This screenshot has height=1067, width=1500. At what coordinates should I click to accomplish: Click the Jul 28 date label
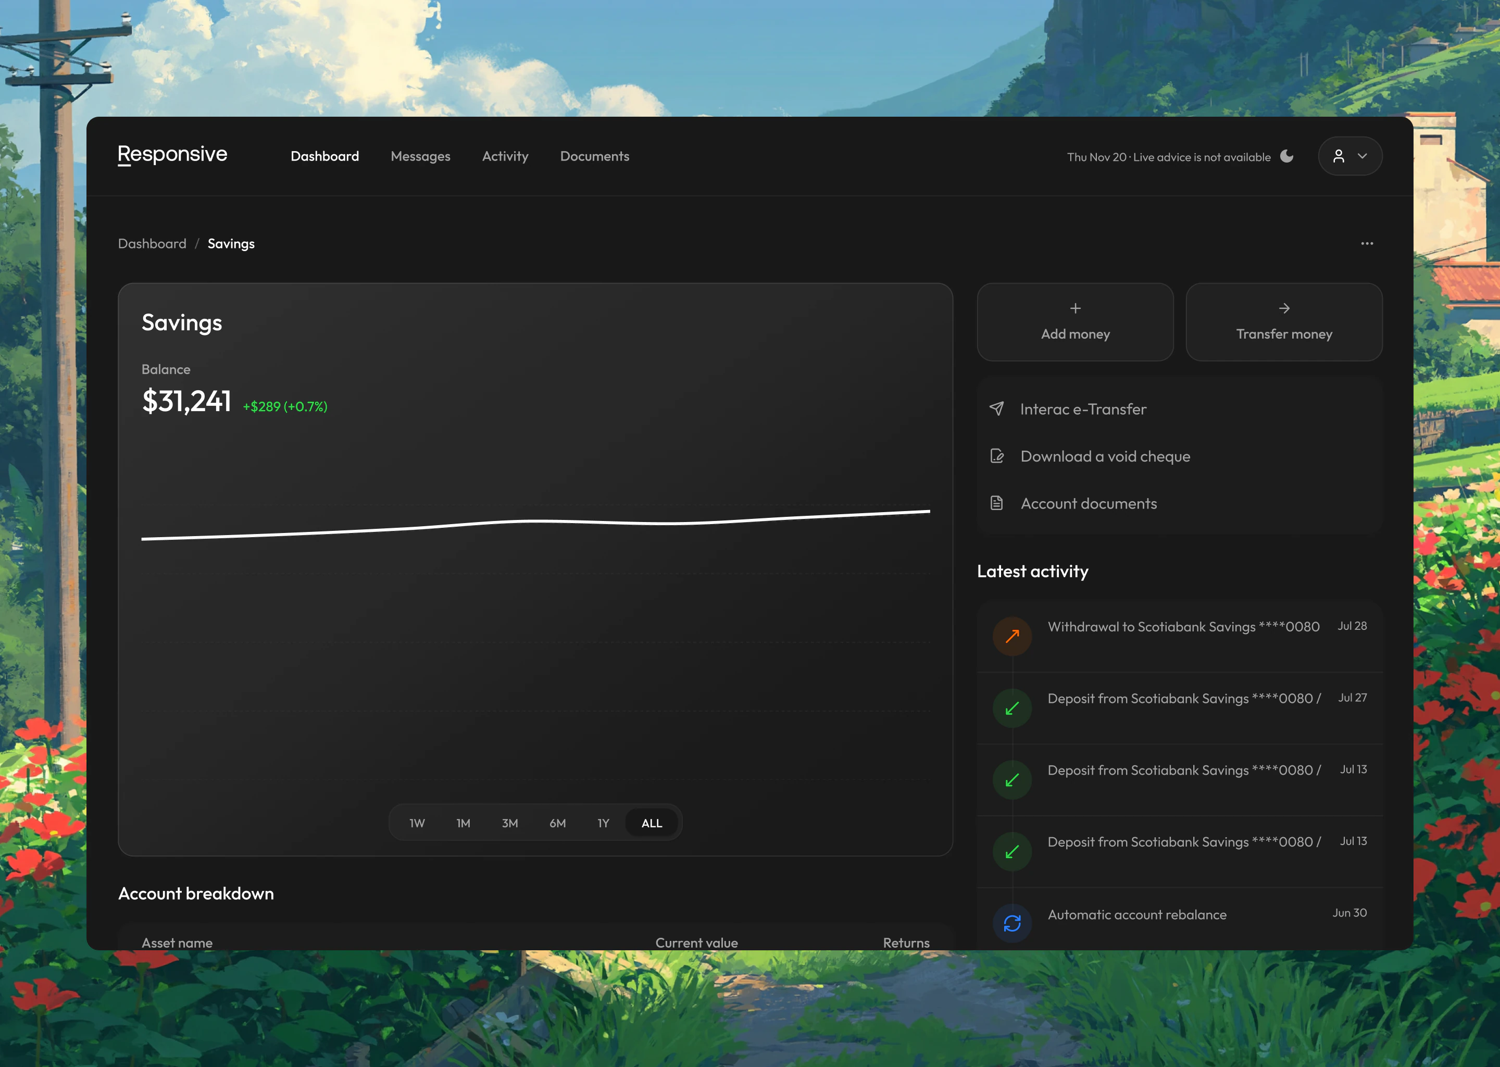coord(1352,626)
